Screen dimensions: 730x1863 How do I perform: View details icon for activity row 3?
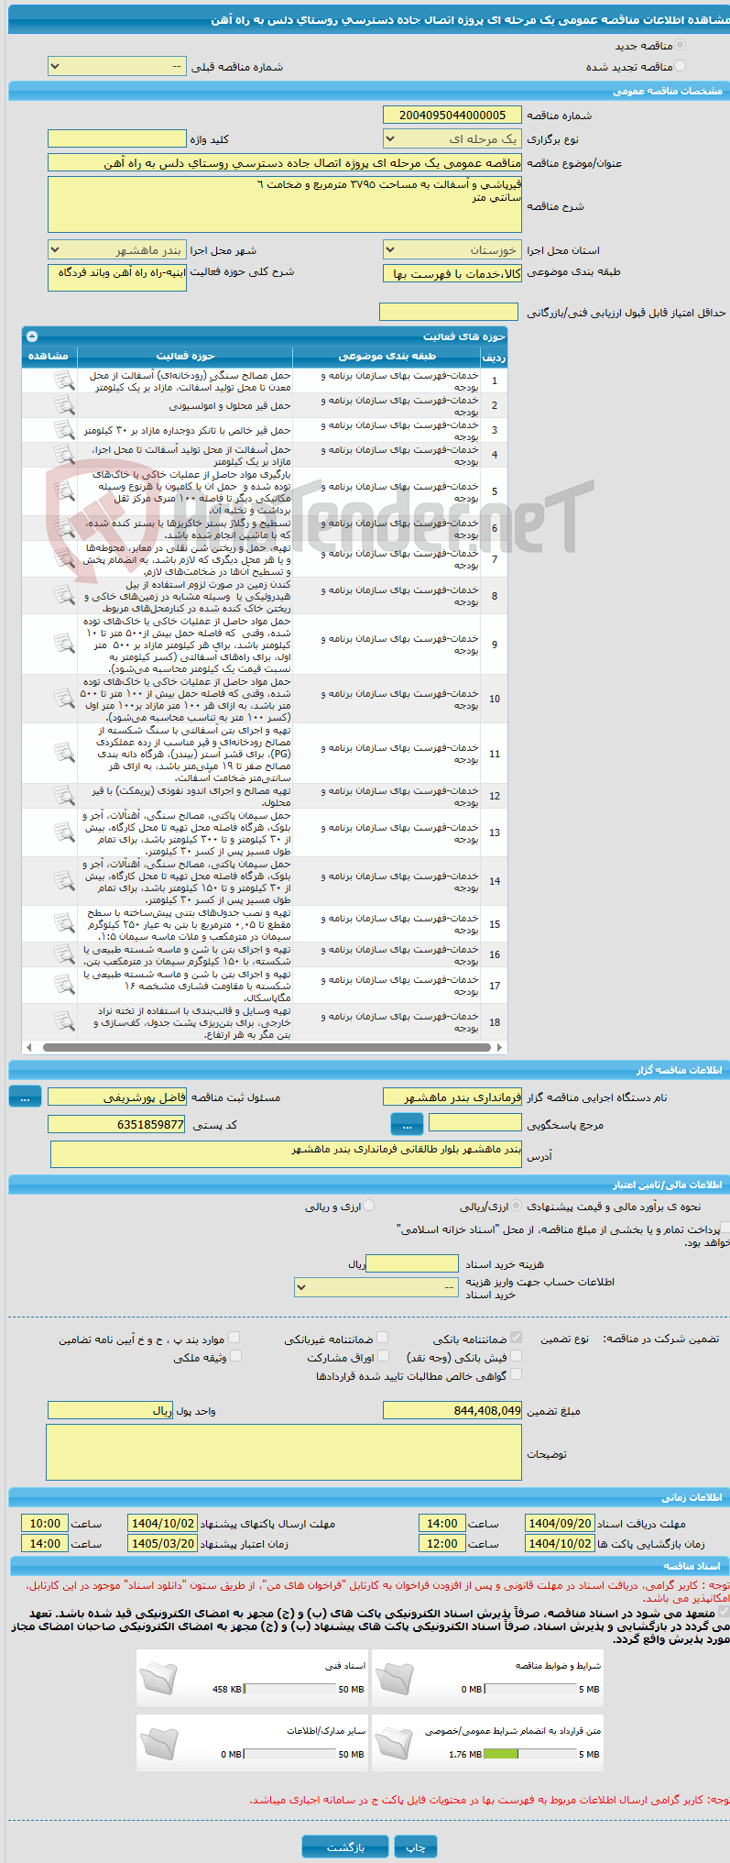tap(63, 430)
